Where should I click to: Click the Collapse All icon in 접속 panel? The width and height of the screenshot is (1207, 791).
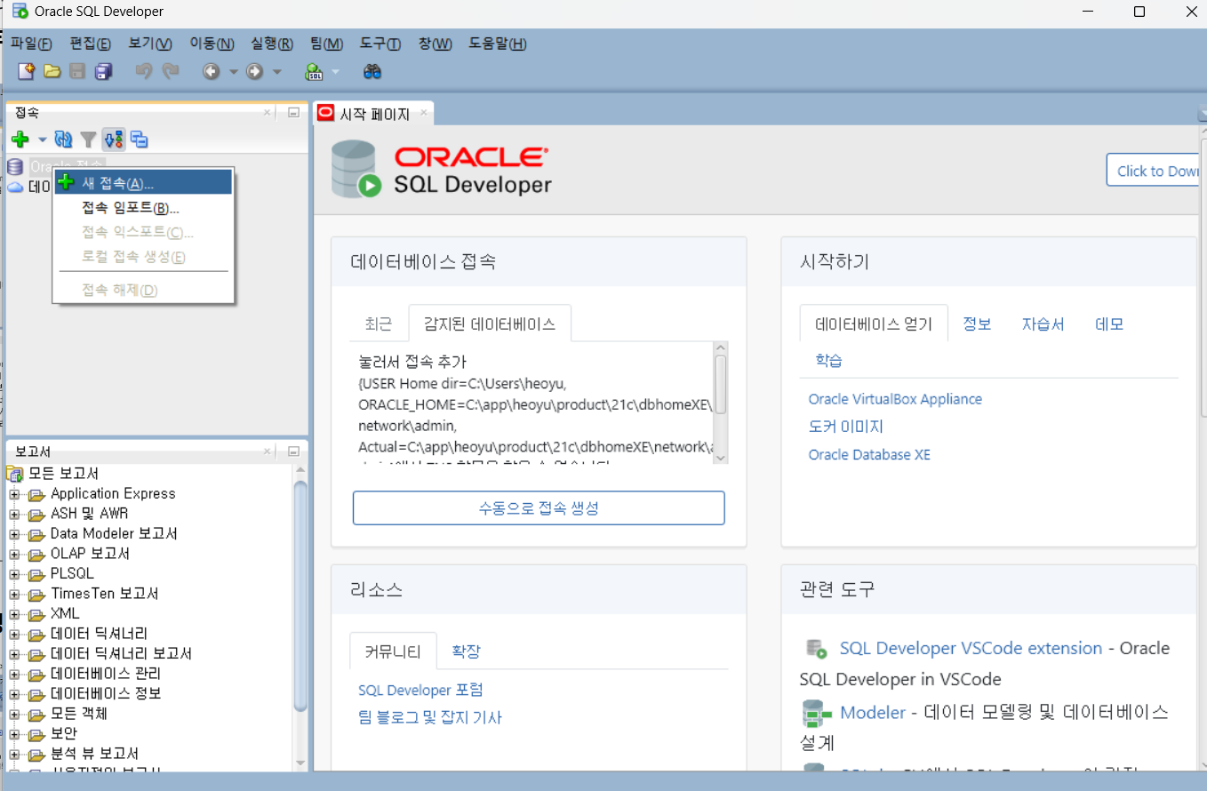[x=139, y=140]
